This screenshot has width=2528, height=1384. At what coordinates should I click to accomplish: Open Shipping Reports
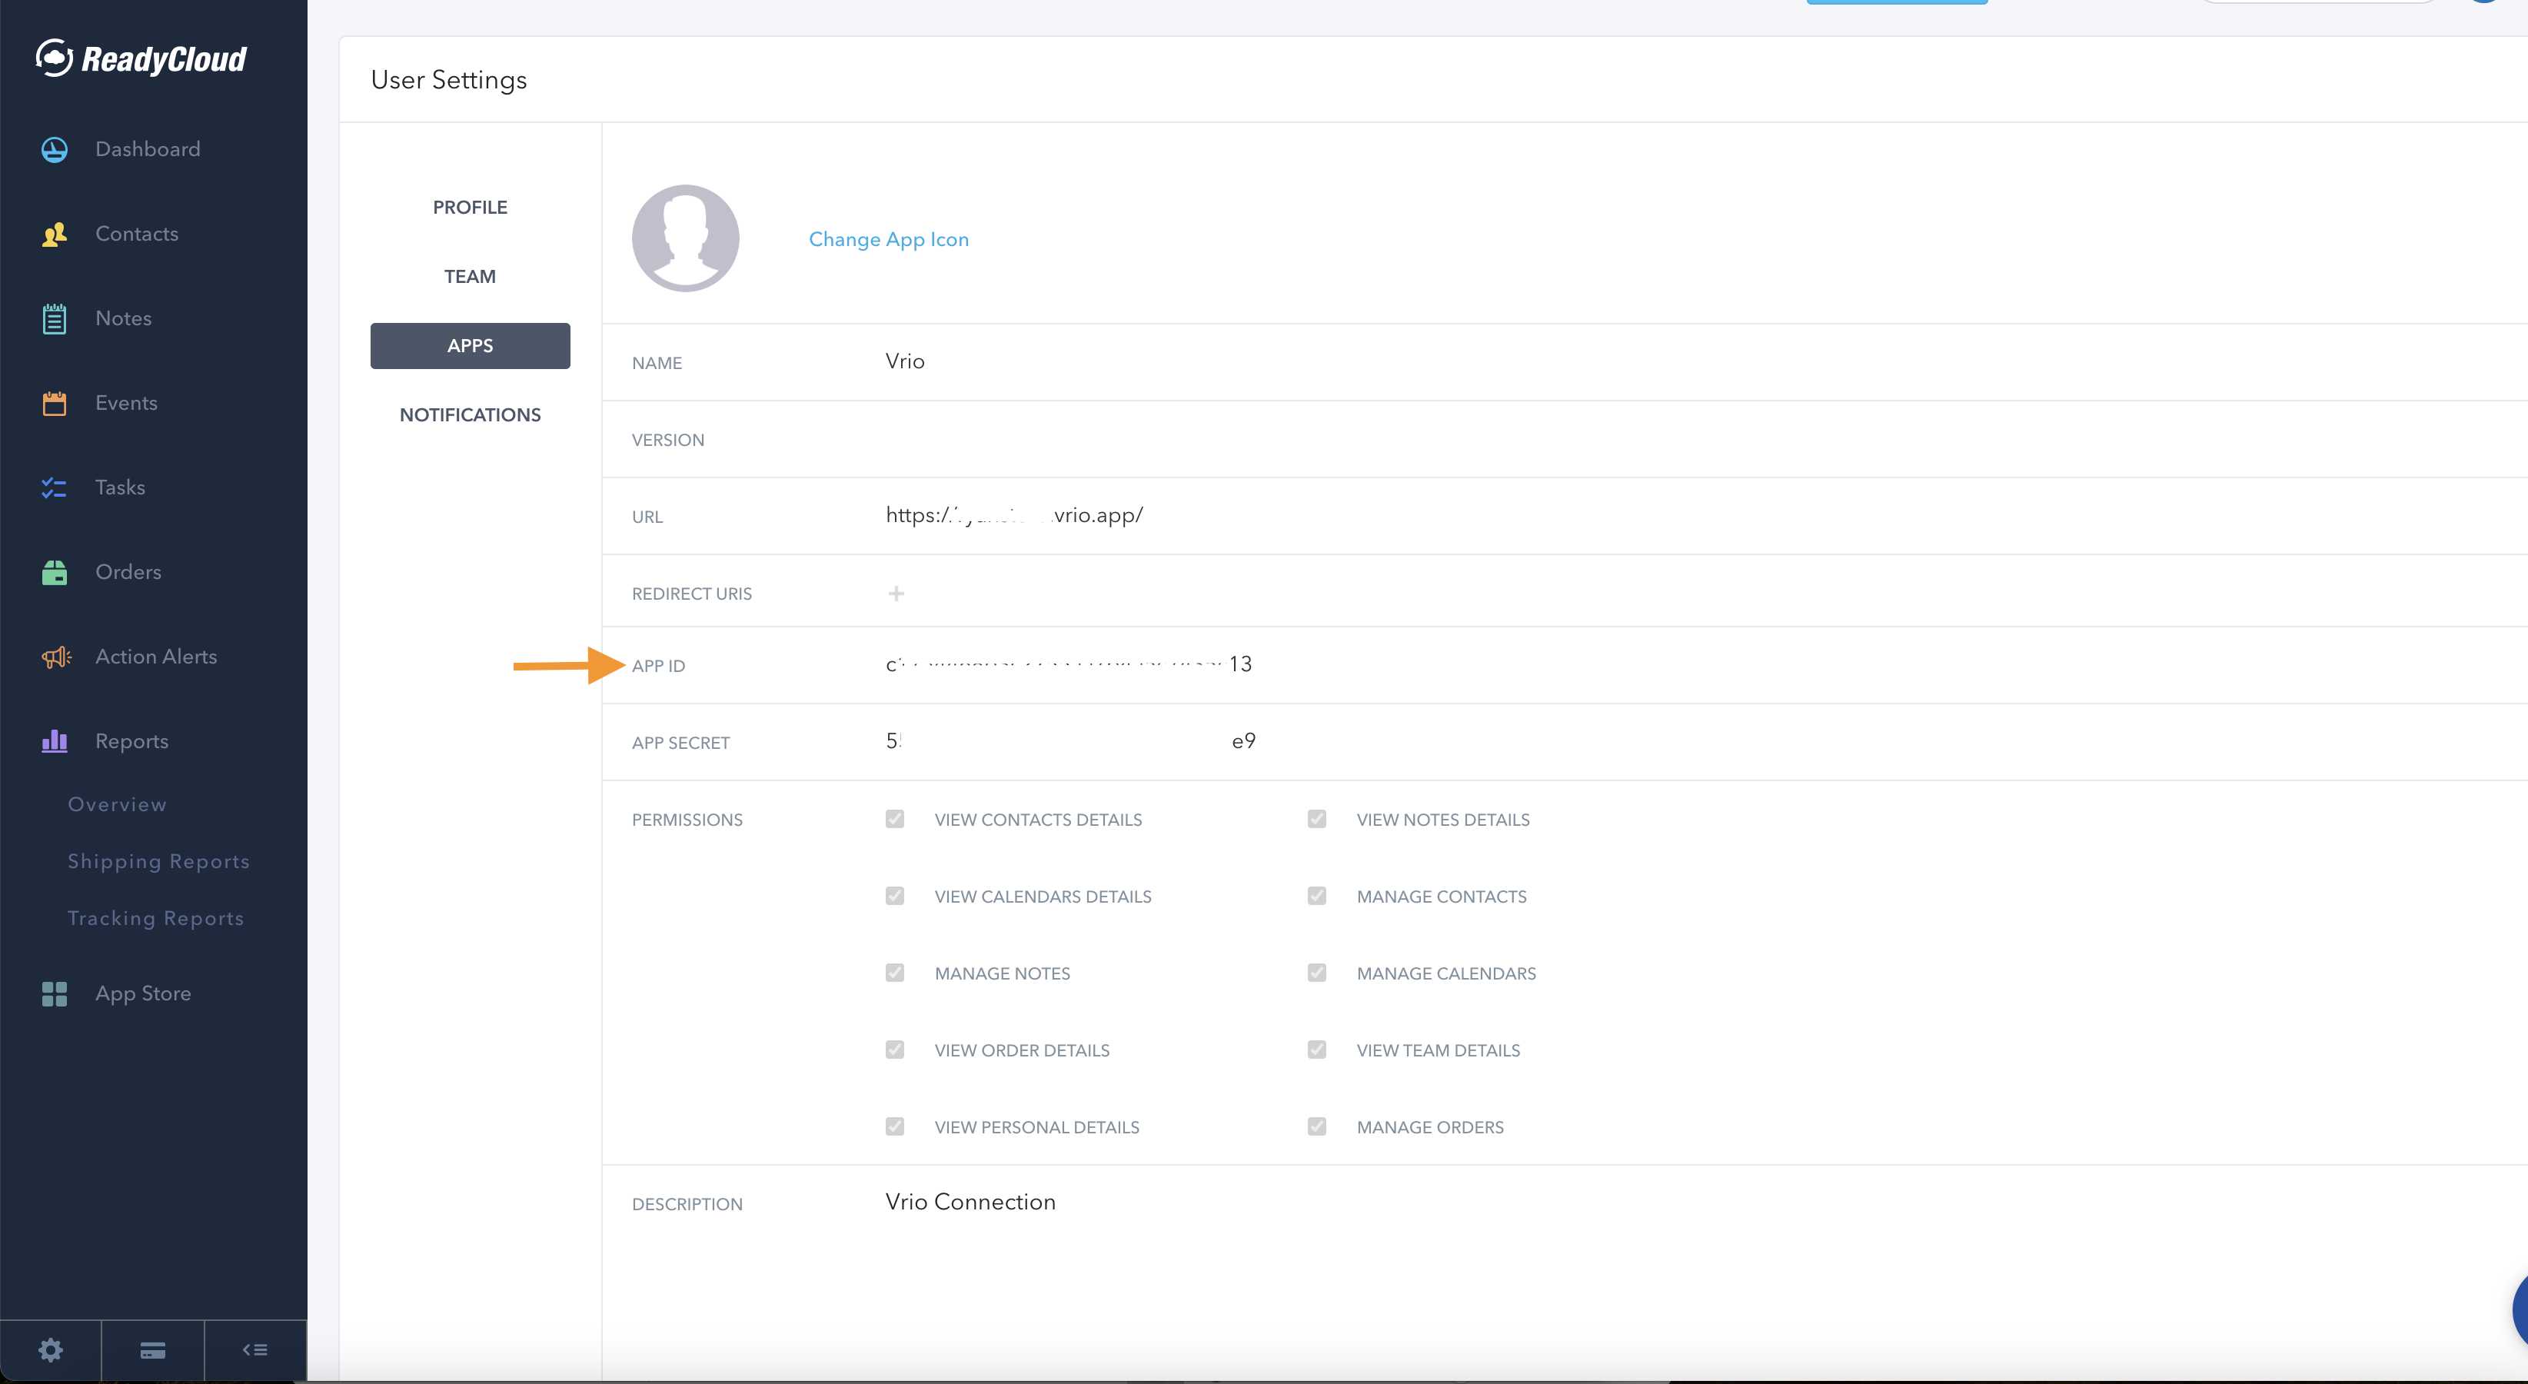pos(159,862)
